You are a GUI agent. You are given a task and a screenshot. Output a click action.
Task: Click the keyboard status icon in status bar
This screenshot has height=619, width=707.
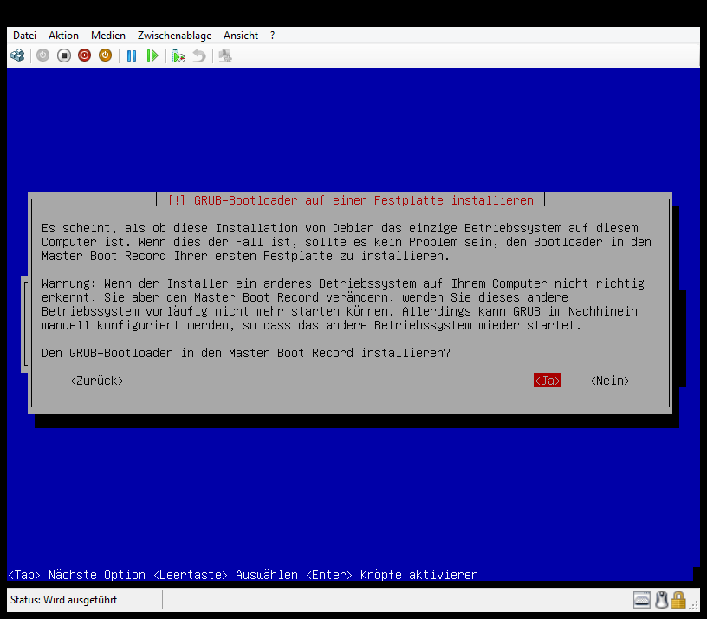click(642, 600)
